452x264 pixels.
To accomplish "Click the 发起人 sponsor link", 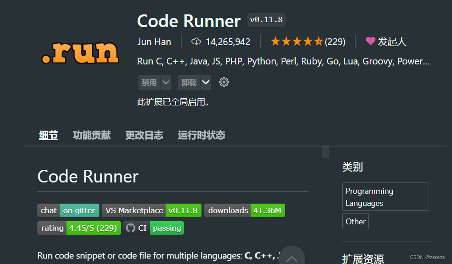I will click(x=392, y=42).
